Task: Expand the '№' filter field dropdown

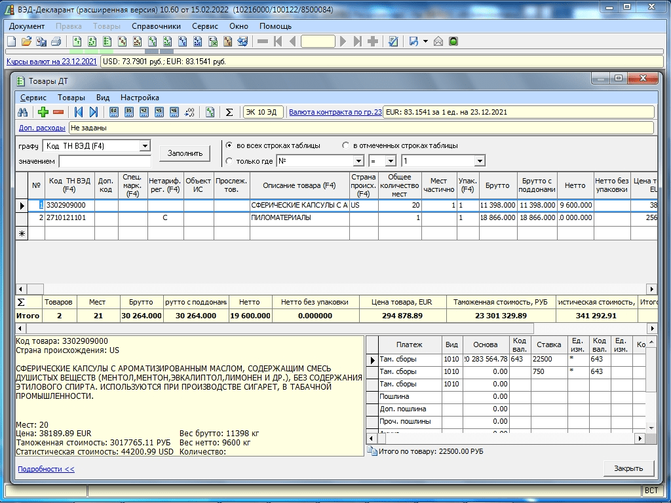Action: click(358, 161)
